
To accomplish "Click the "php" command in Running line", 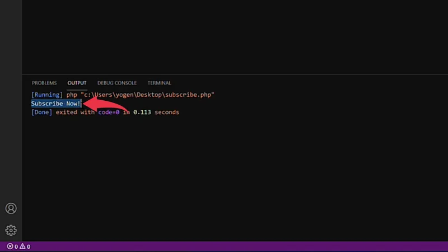I will (x=72, y=95).
